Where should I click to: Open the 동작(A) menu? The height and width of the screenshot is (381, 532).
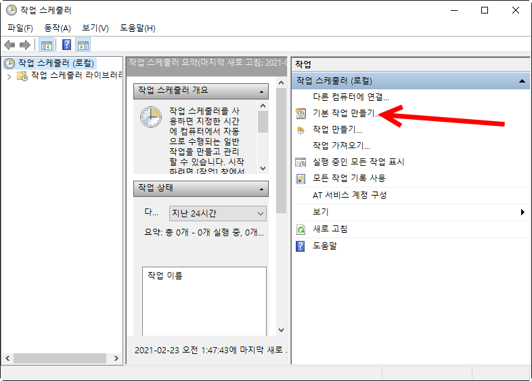(58, 28)
